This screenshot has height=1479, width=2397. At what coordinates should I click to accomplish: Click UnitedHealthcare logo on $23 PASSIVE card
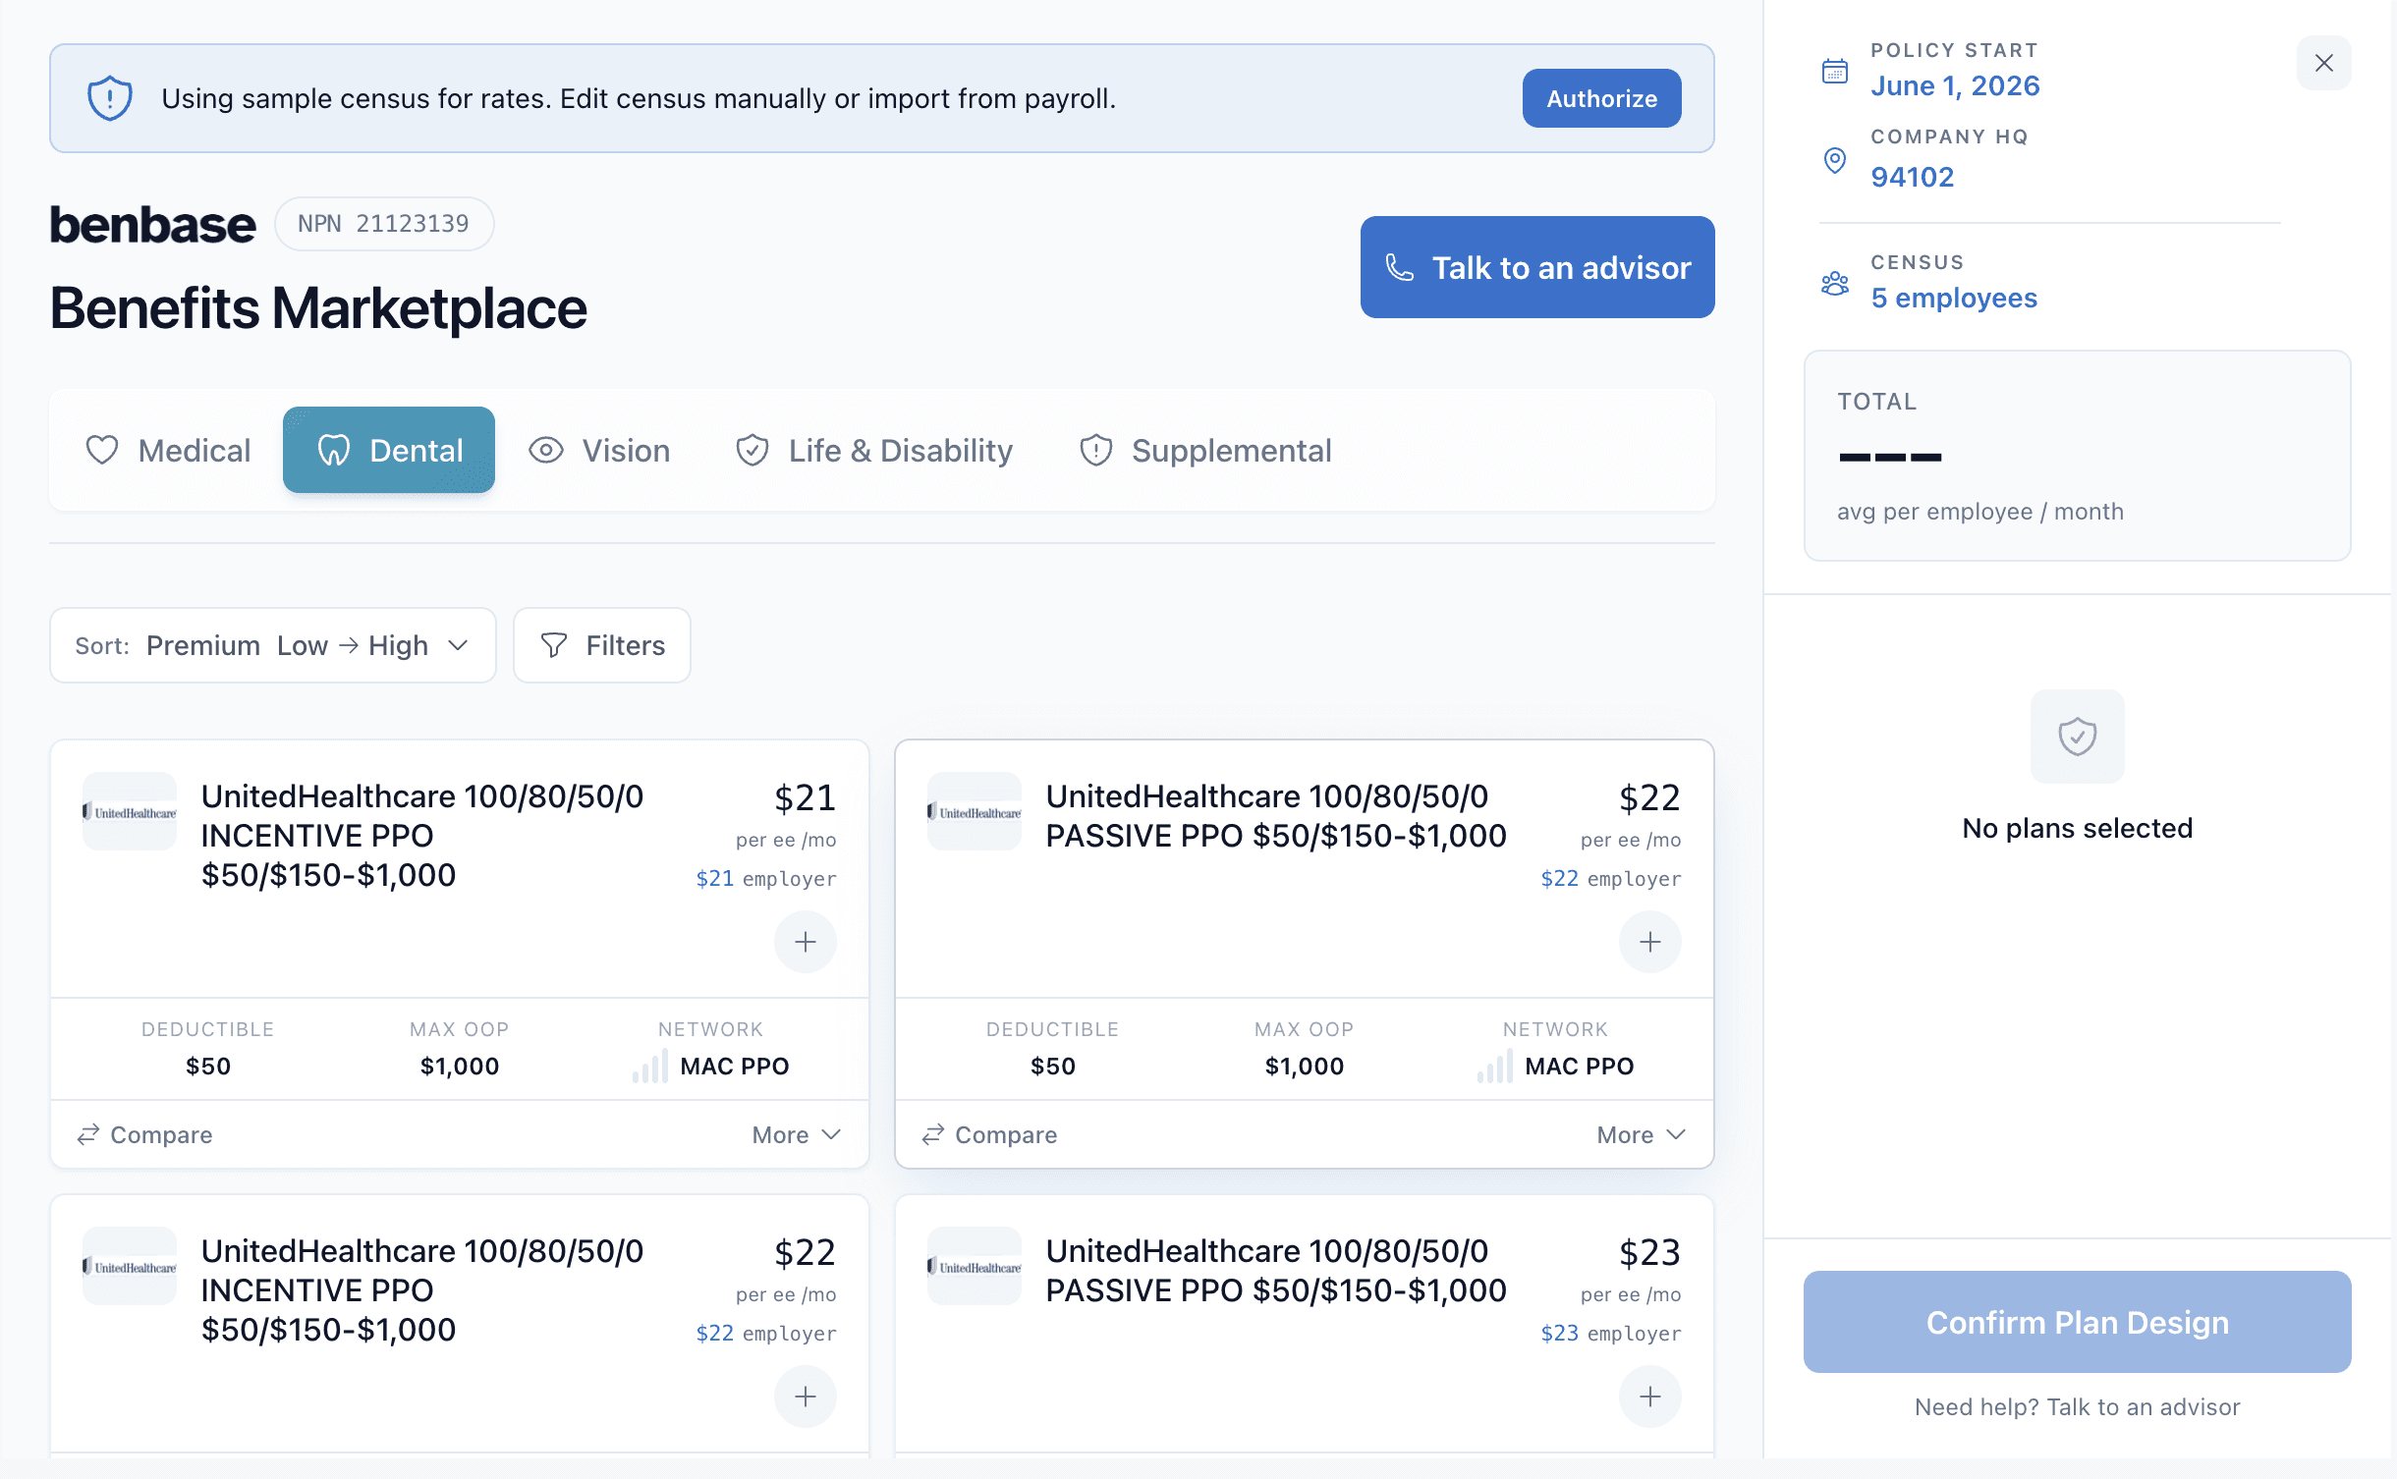click(975, 1266)
